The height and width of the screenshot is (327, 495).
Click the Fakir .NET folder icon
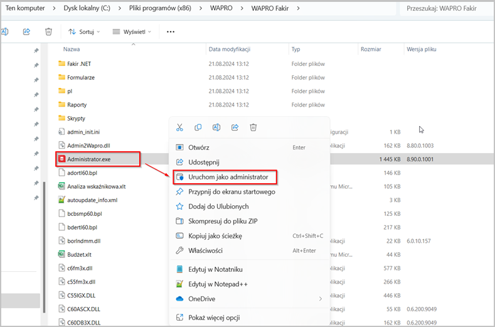[62, 63]
